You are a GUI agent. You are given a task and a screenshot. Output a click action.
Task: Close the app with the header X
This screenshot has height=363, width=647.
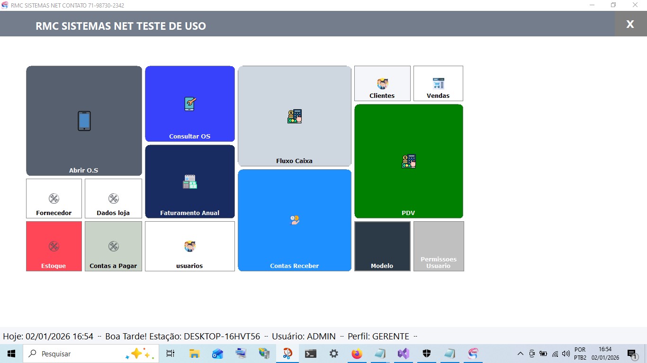pyautogui.click(x=630, y=24)
